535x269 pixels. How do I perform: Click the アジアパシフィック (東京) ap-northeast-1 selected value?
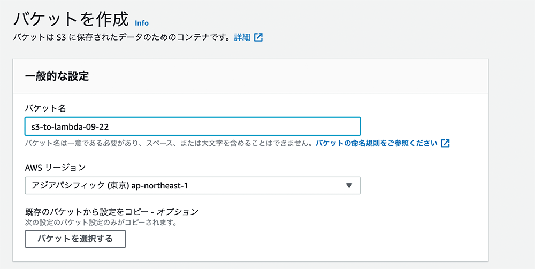(x=110, y=186)
